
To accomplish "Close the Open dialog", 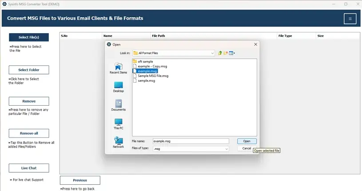I will [x=255, y=44].
